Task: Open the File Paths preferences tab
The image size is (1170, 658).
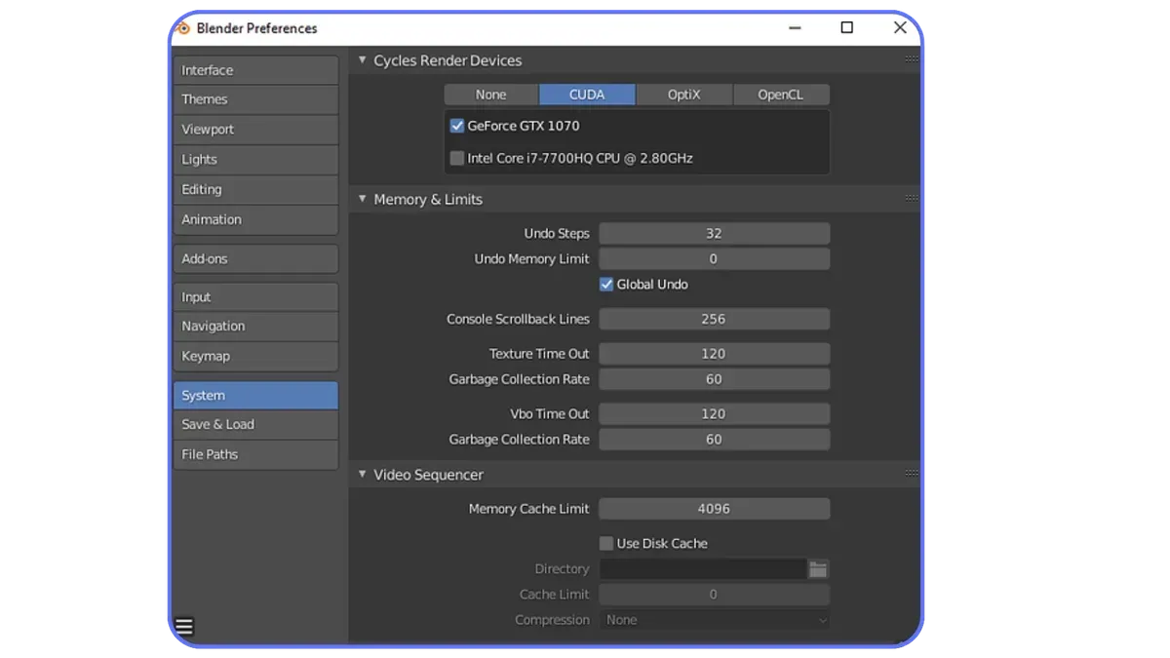Action: tap(255, 455)
